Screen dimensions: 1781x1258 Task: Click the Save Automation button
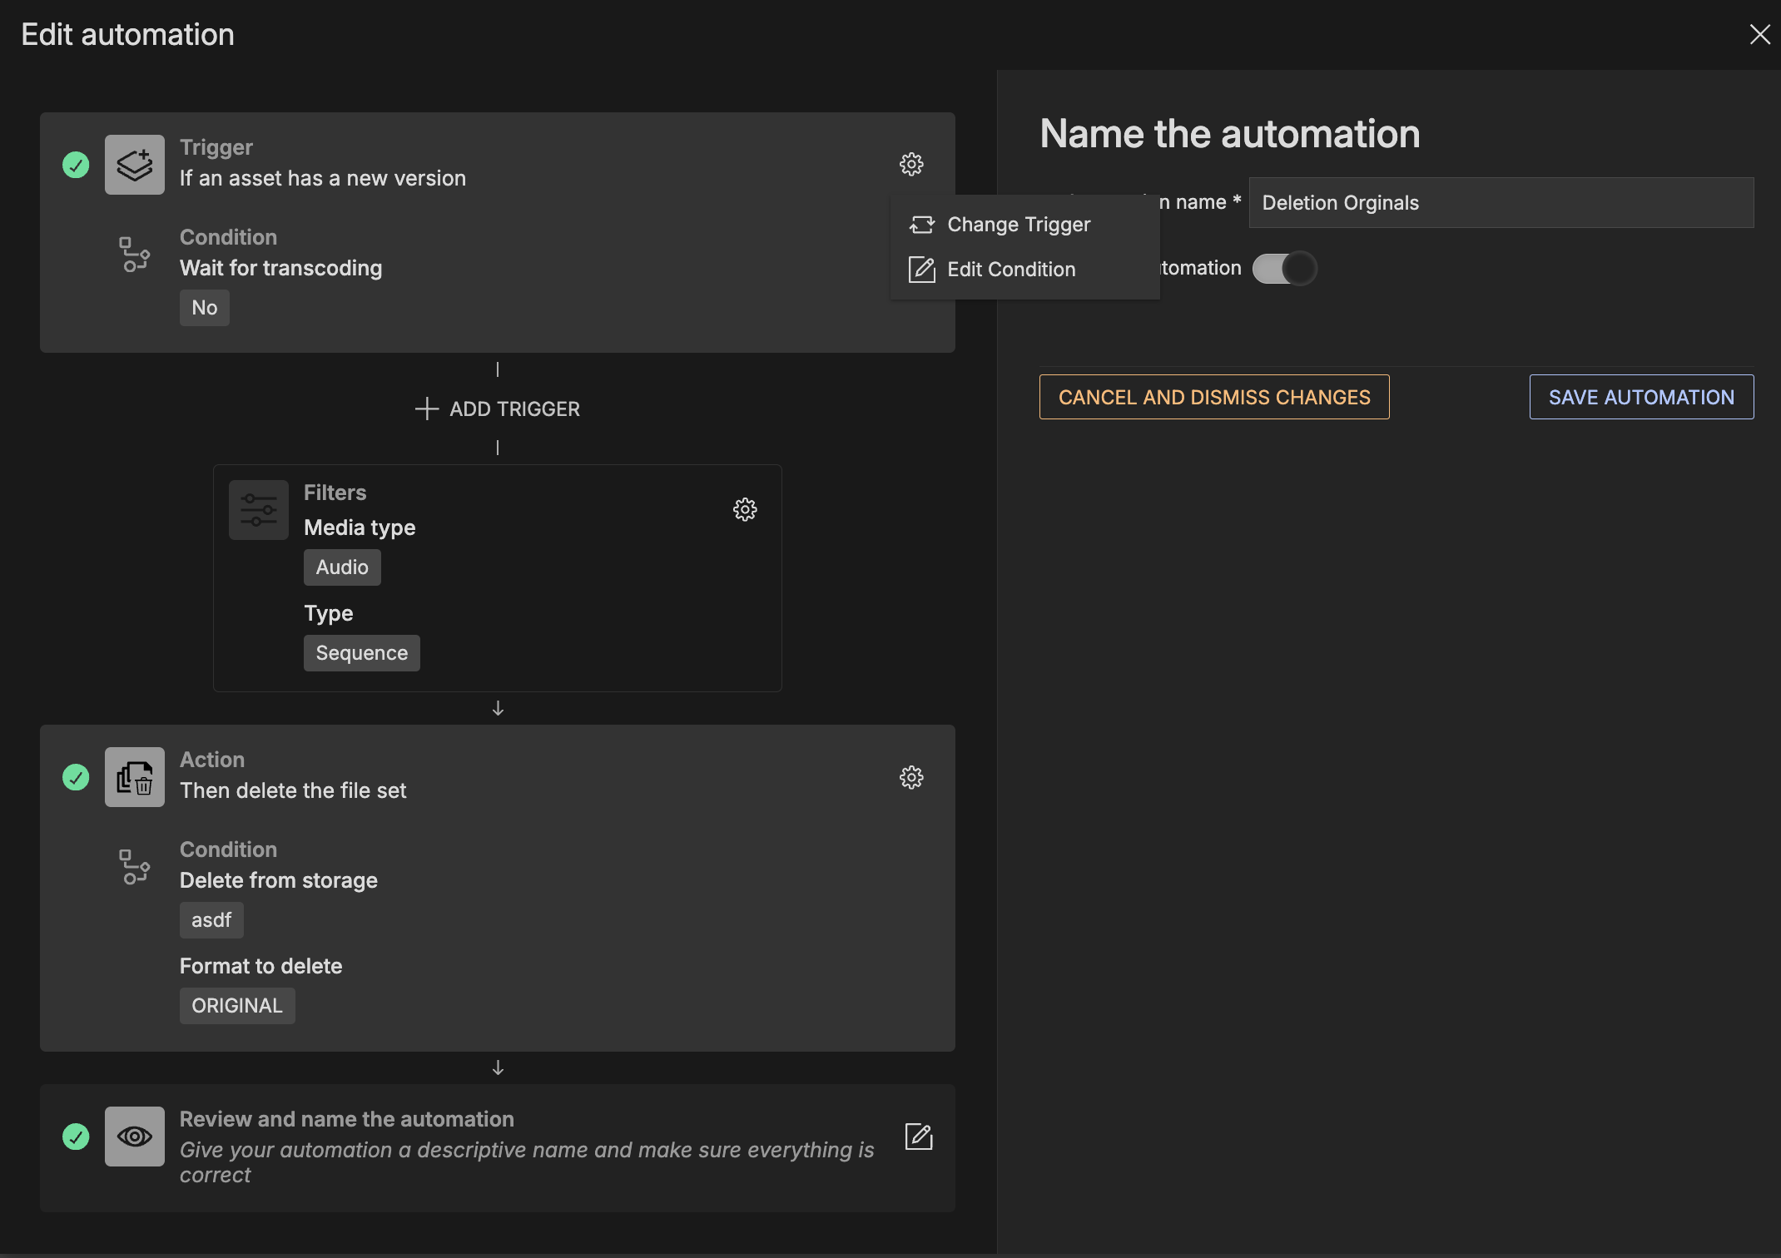1641,397
